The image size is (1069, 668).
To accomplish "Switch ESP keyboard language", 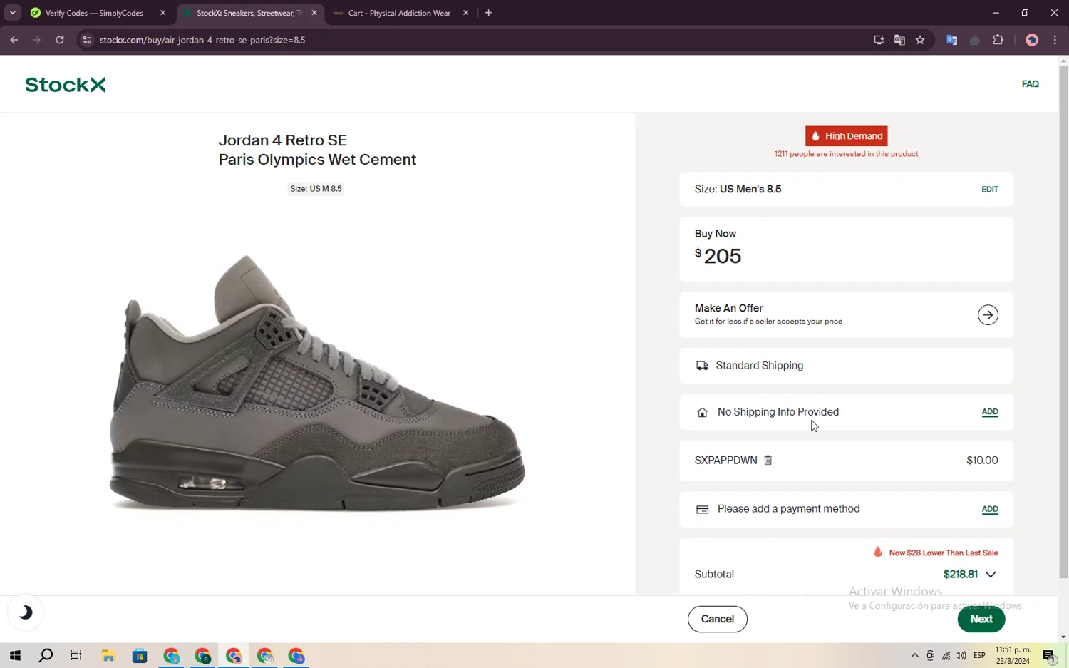I will 979,656.
